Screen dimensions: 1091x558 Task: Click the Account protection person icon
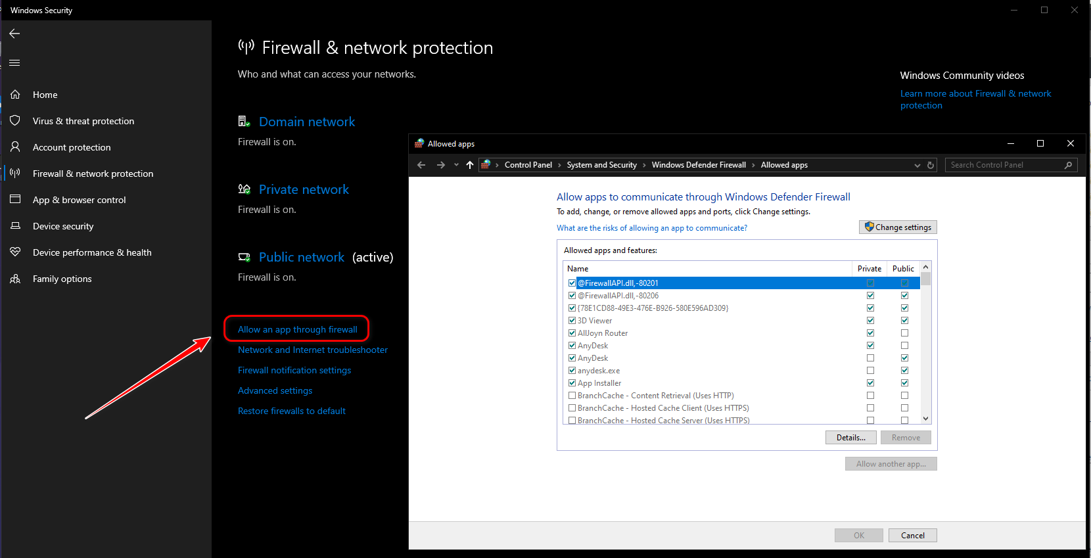click(x=15, y=147)
